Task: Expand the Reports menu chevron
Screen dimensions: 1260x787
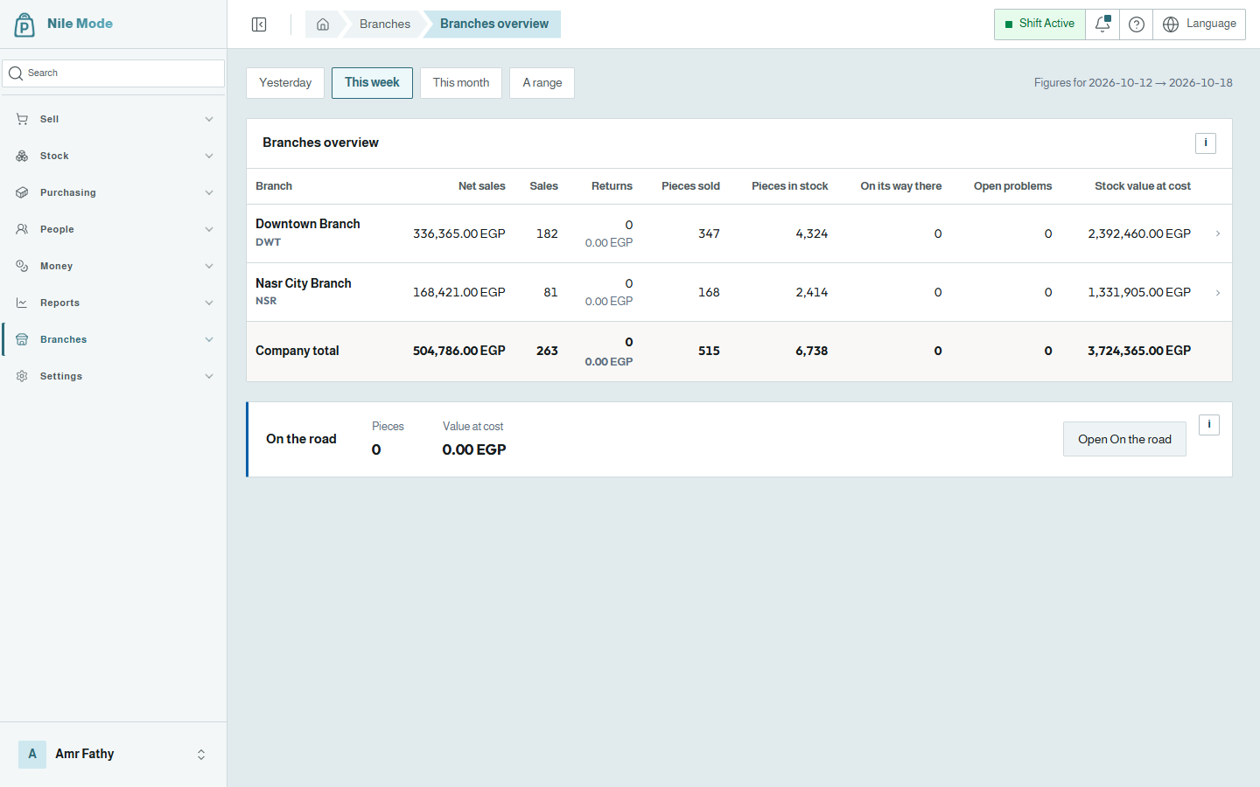Action: coord(209,303)
